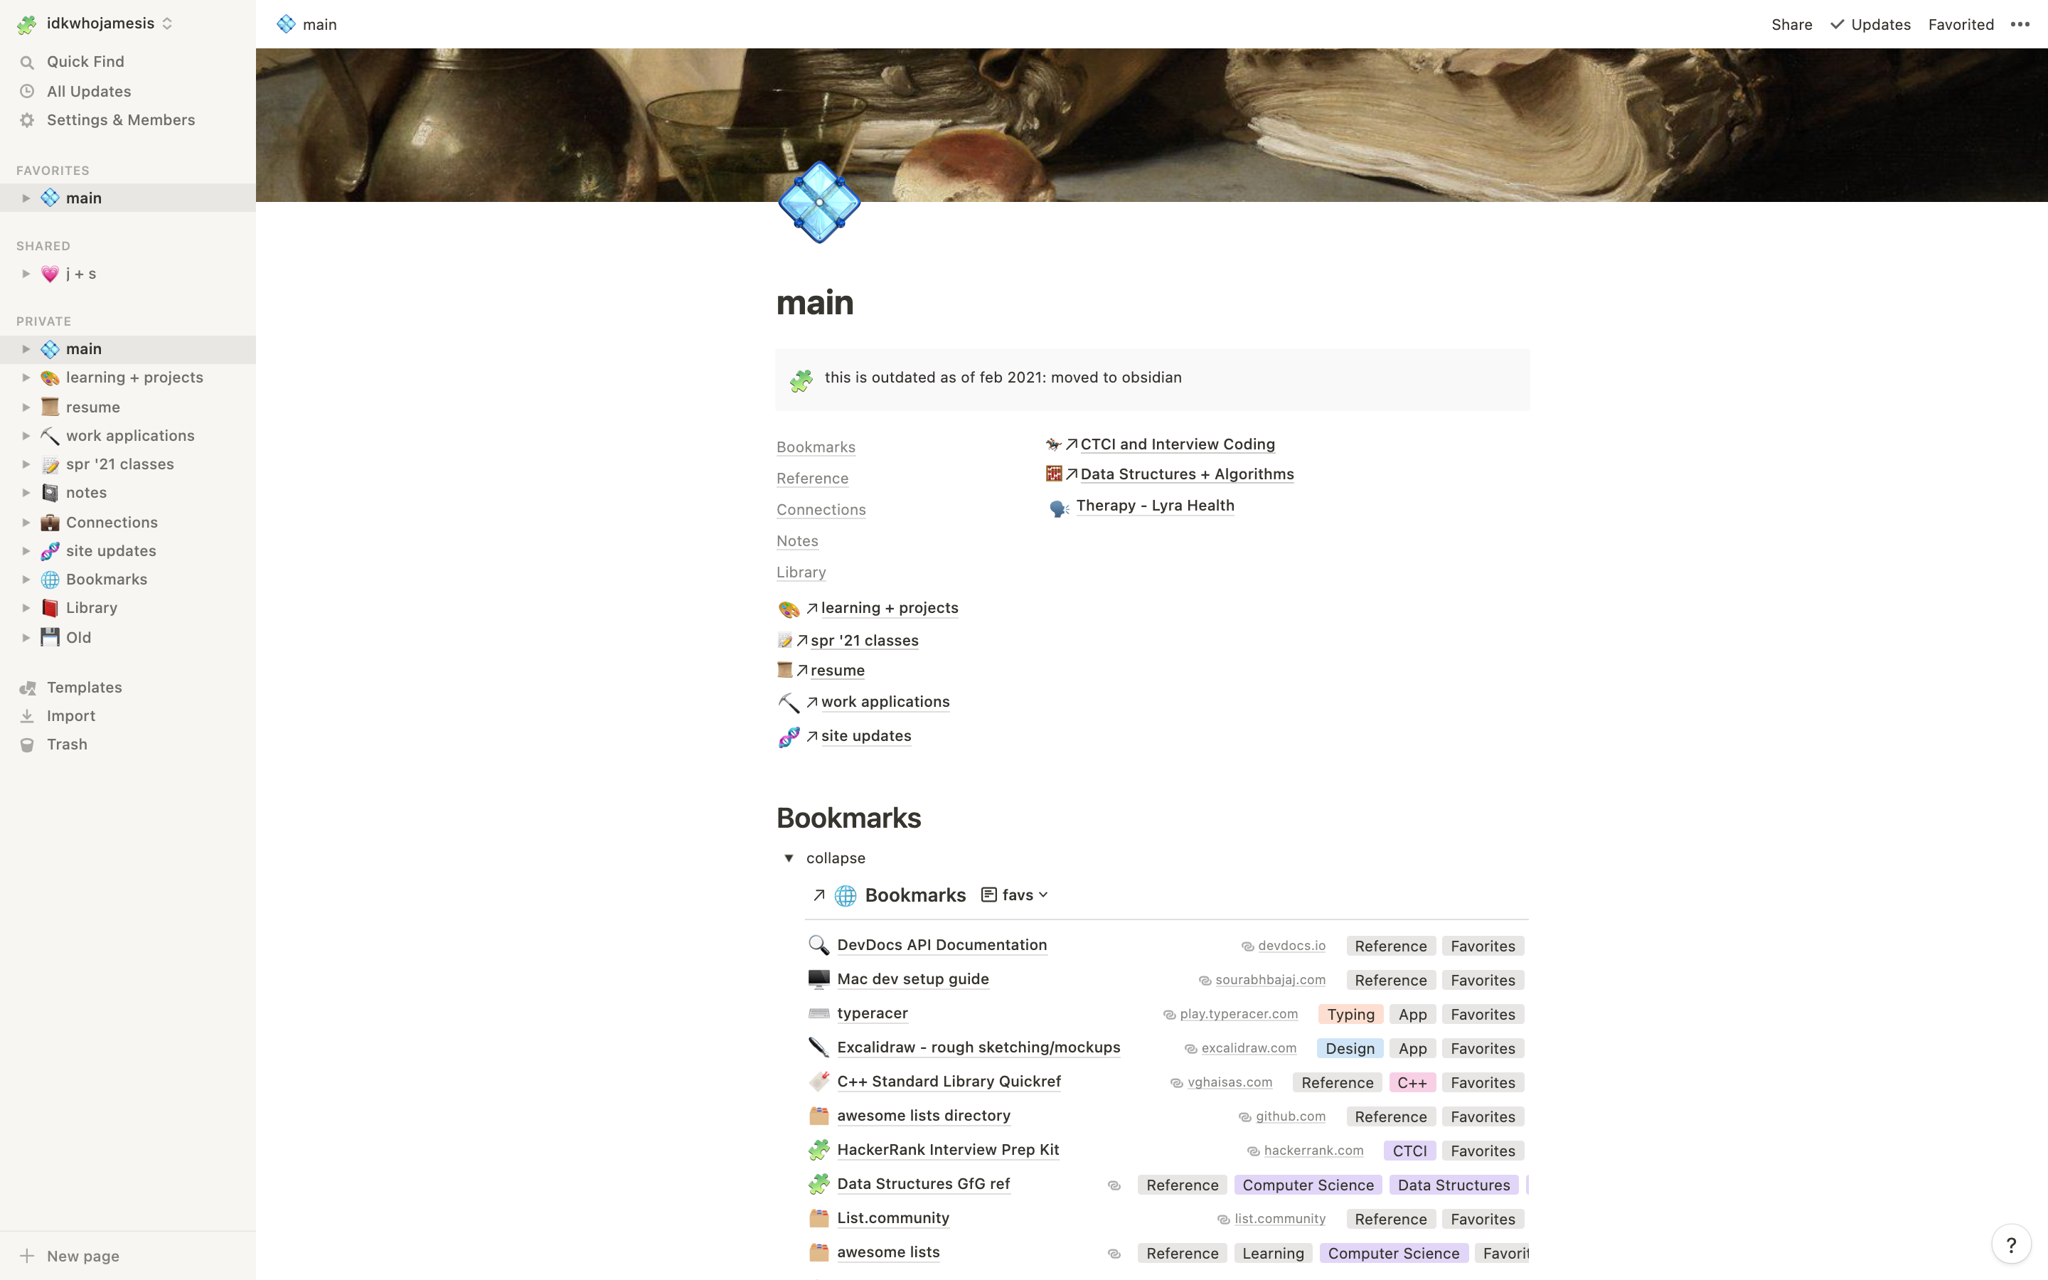2048x1280 pixels.
Task: Expand the Old section in sidebar
Action: coord(23,637)
